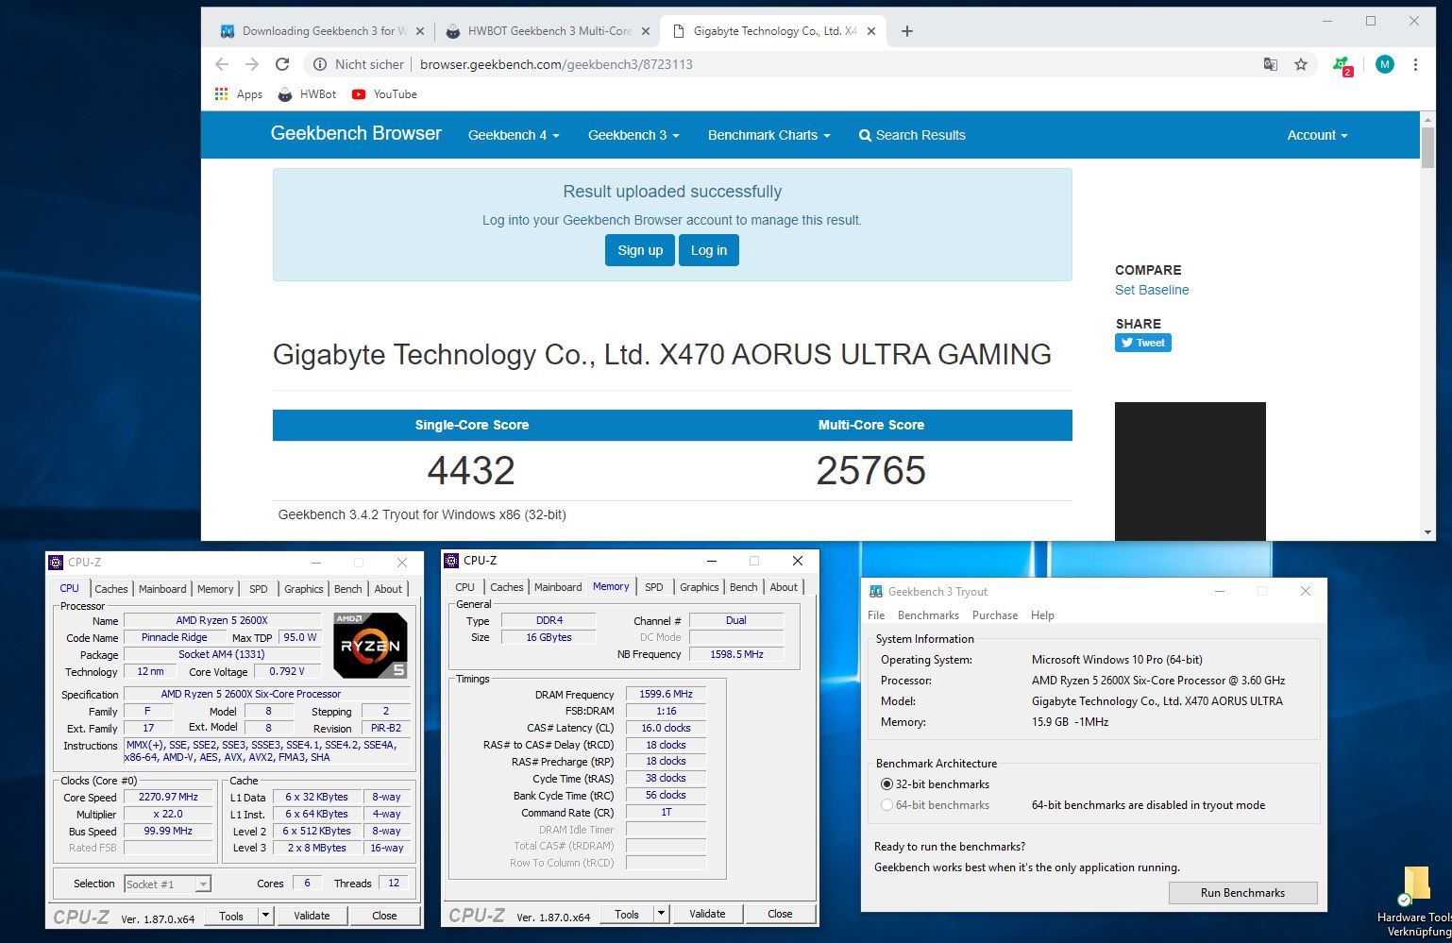Screen dimensions: 1452x943
Task: Click the Run Benchmarks button
Action: 1242,893
